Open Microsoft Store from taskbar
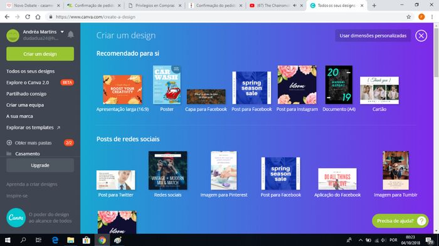The width and height of the screenshot is (439, 246). [x=87, y=240]
